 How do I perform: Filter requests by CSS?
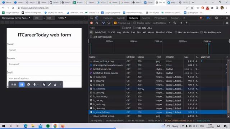pyautogui.click(x=113, y=32)
